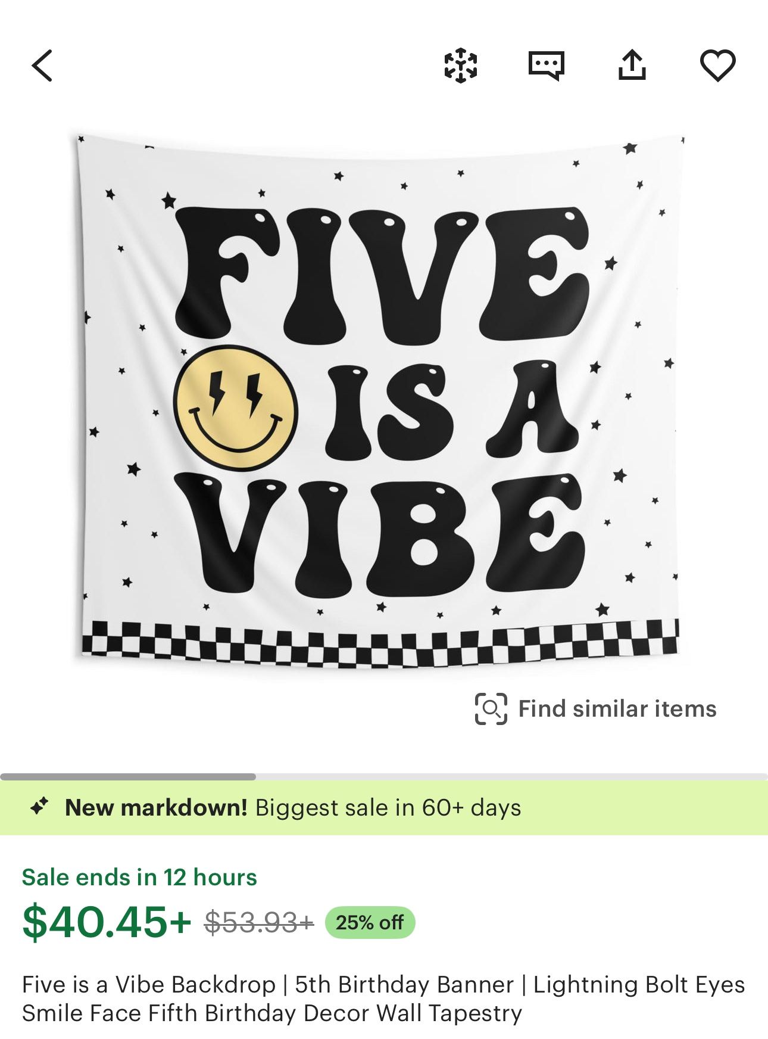This screenshot has height=1039, width=768.
Task: Open the Five is a Vibe Backdrop title
Action: (383, 998)
